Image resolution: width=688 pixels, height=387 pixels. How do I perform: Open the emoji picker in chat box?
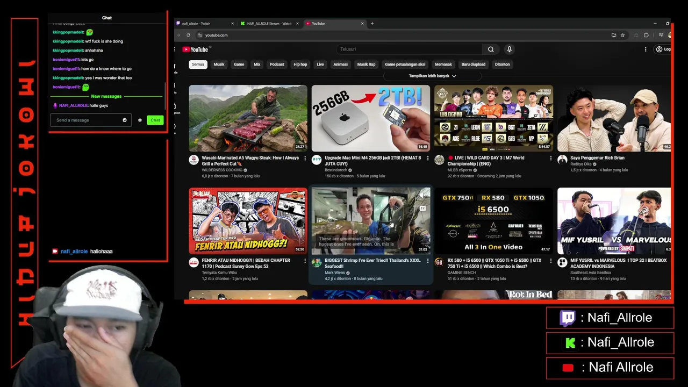coord(125,120)
